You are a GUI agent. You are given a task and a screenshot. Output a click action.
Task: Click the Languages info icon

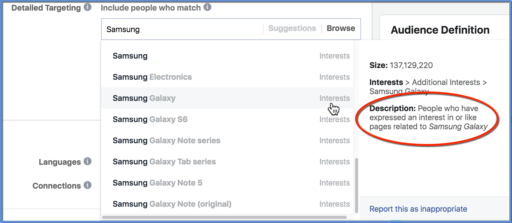point(87,161)
